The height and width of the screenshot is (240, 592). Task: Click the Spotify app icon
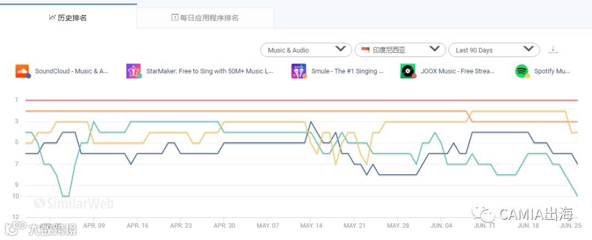click(x=522, y=71)
